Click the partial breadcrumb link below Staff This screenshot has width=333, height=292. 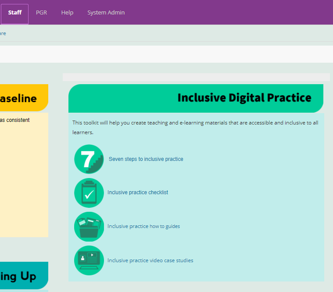(x=3, y=33)
